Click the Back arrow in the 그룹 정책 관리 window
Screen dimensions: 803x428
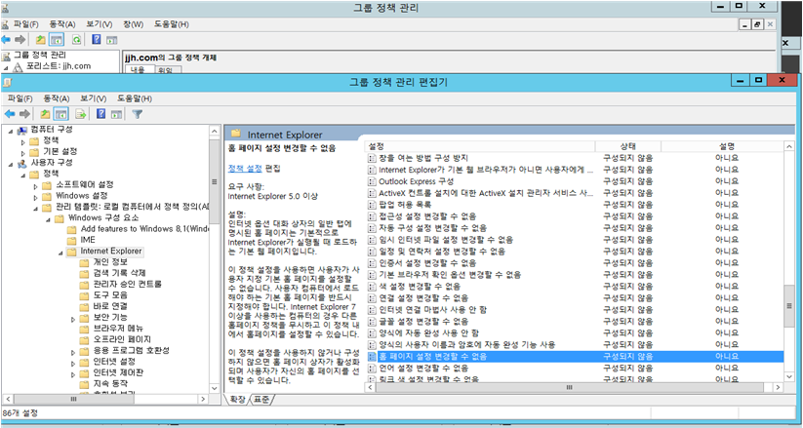tap(6, 39)
